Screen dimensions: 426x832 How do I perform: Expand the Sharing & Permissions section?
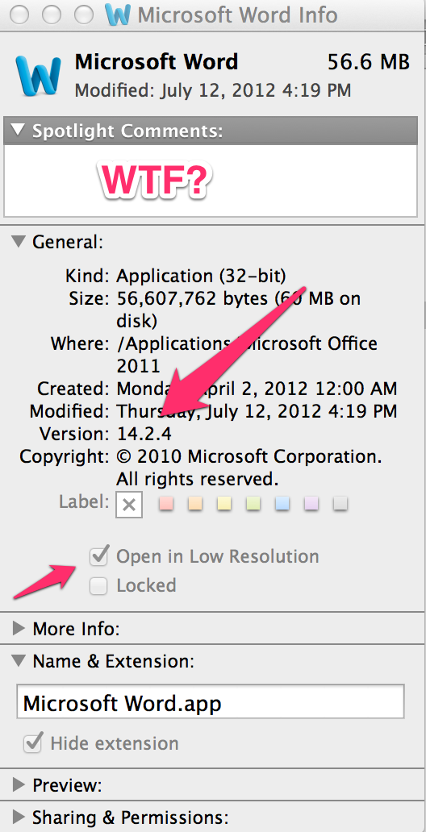[x=19, y=816]
